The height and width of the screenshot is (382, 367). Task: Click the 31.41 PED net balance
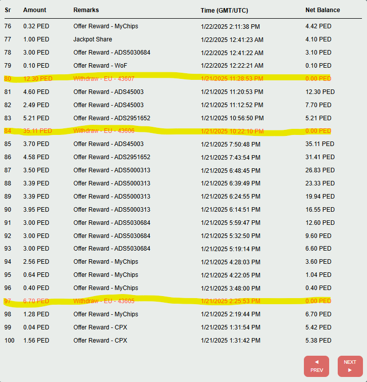[320, 157]
